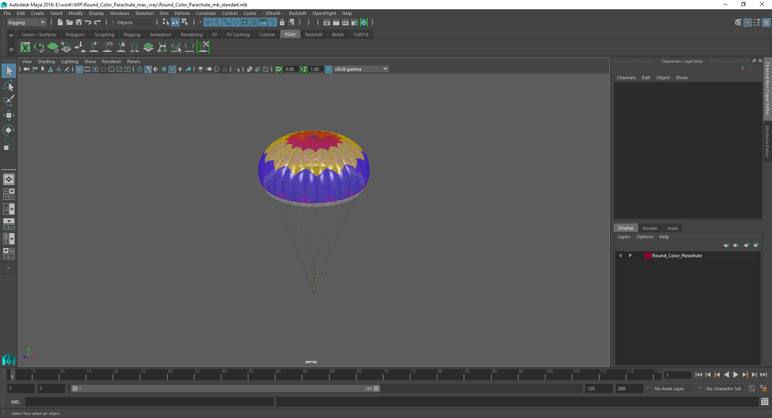Switch to the Rendering shelf tab
Viewport: 772px width, 418px height.
192,35
